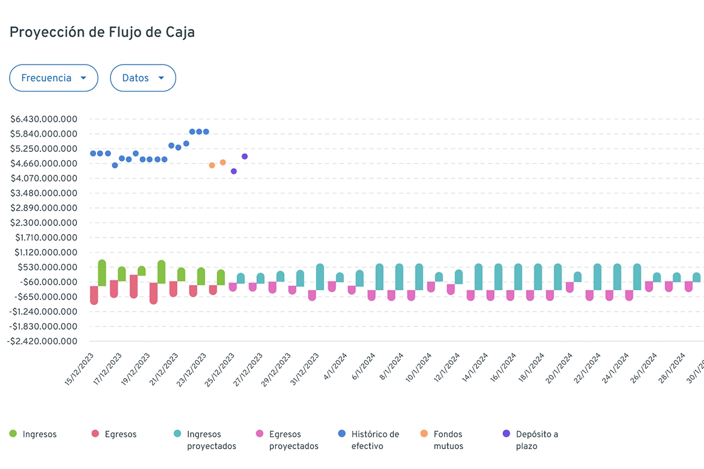Click the first orange Fondos mutuos point
The width and height of the screenshot is (704, 469).
pos(212,165)
